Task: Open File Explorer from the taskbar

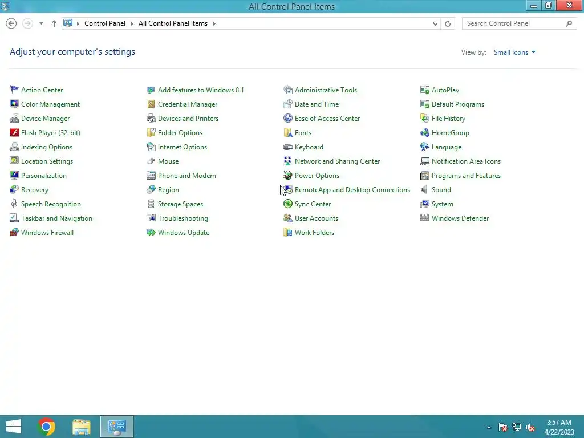Action: [81, 427]
